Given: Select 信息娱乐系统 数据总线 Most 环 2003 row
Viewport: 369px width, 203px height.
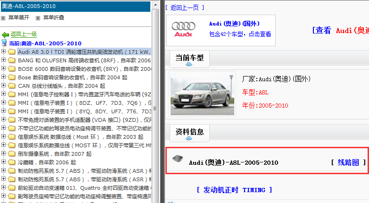Looking at the screenshot, I should [x=81, y=137].
